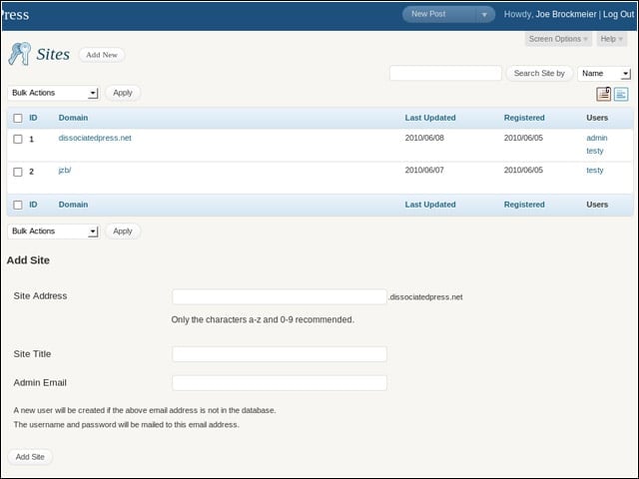Click the Sites page heading
Image resolution: width=639 pixels, height=479 pixels.
pos(53,55)
